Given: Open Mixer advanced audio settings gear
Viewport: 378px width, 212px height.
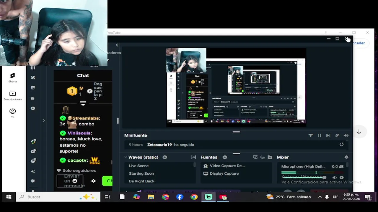Looking at the screenshot, I should 346,157.
